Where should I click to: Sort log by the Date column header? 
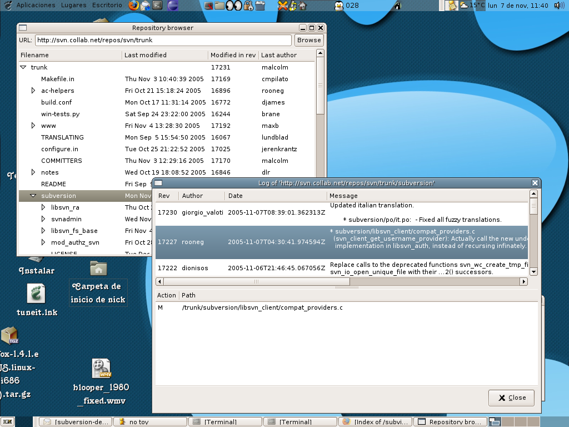tap(276, 196)
